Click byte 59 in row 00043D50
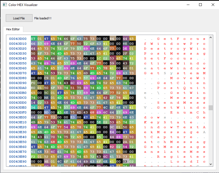219x173 pixels. 113,63
